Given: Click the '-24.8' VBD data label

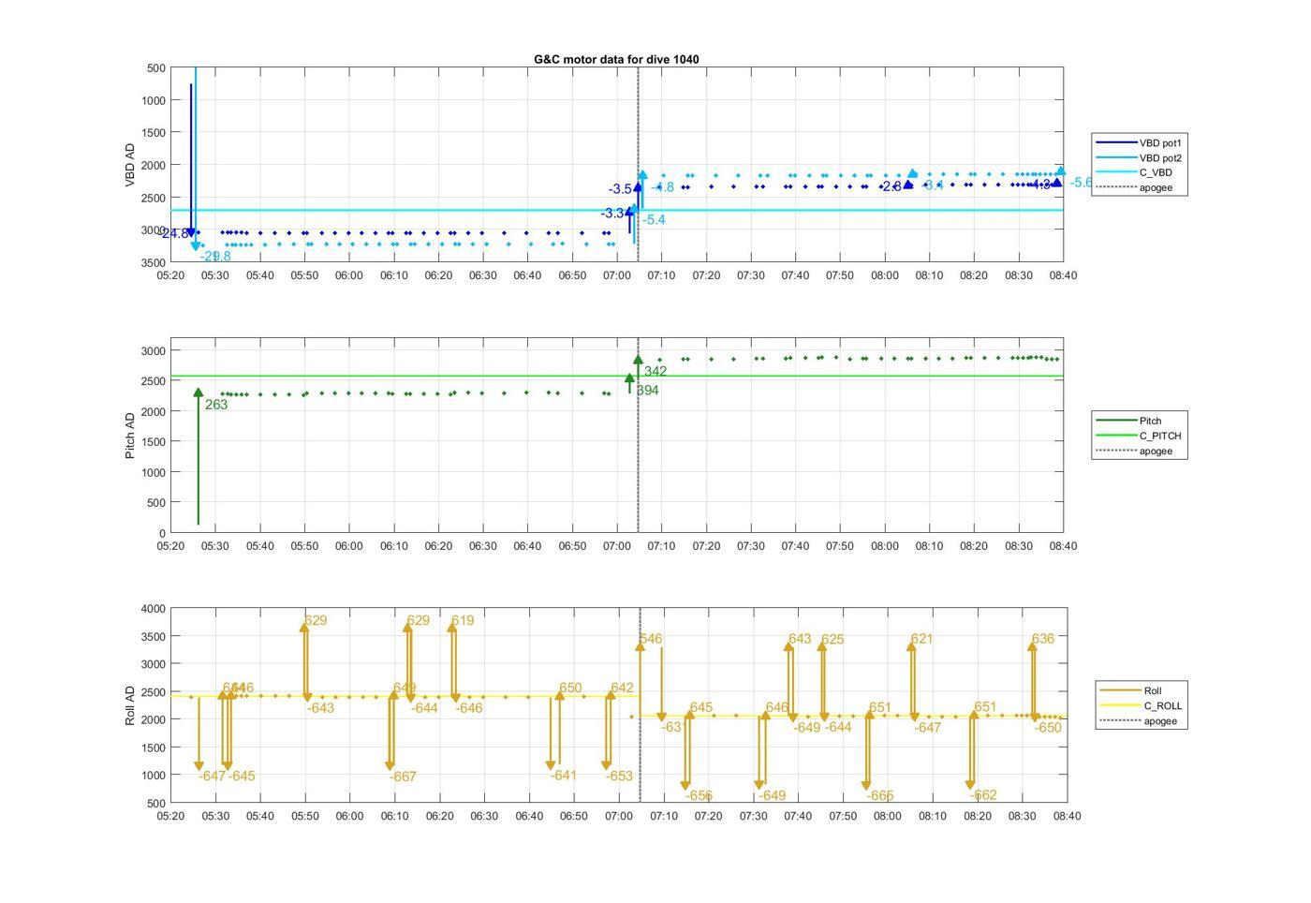Looking at the screenshot, I should [x=175, y=233].
